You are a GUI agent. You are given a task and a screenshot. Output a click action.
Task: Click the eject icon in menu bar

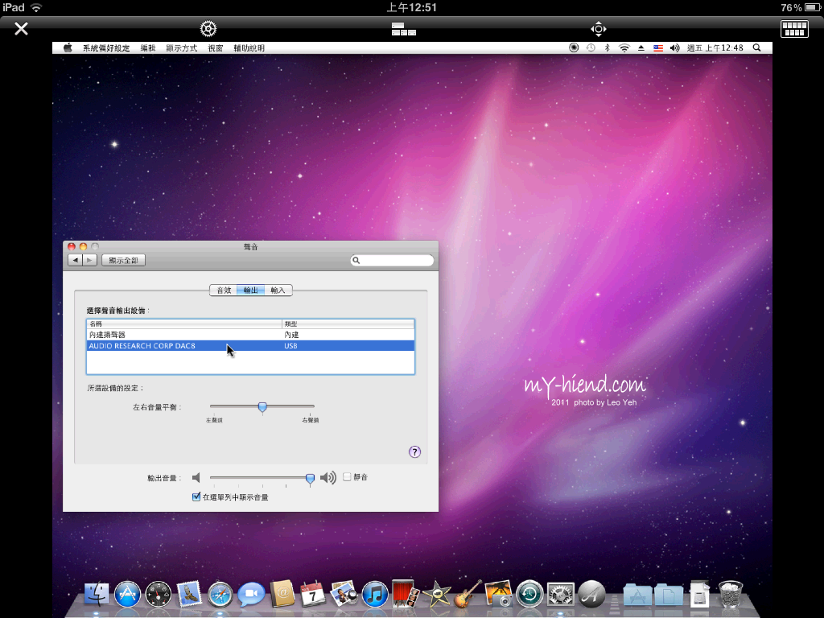click(x=641, y=47)
